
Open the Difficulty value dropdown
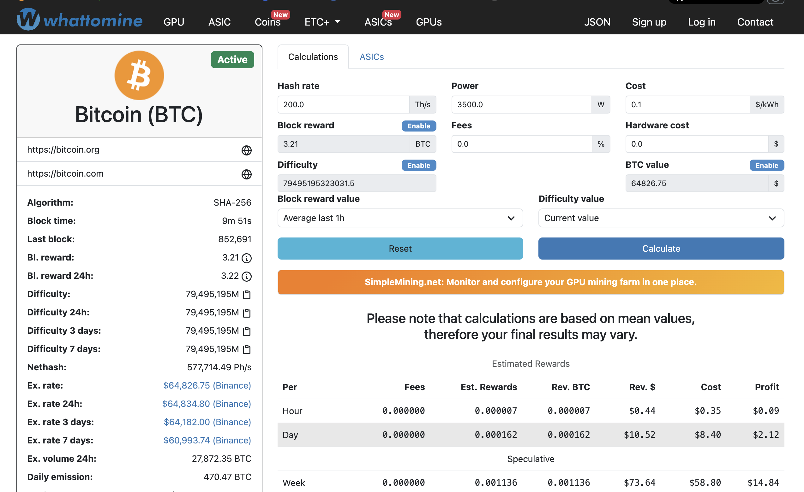661,218
